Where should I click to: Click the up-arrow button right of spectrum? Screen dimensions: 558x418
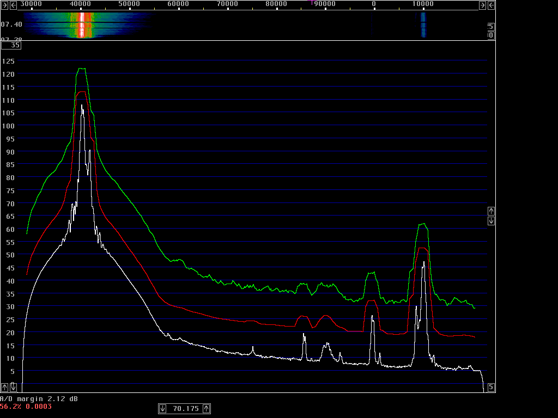pos(491,211)
